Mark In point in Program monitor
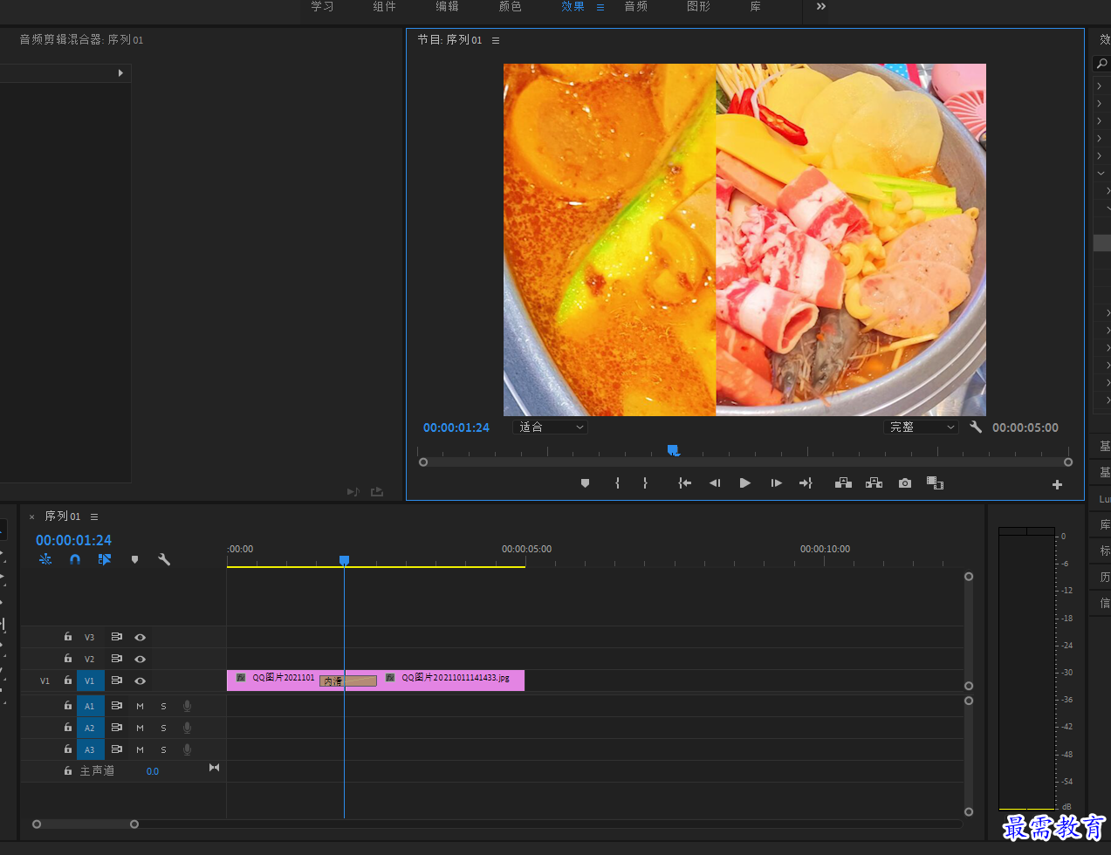Screen dimensions: 1111x855 point(617,483)
